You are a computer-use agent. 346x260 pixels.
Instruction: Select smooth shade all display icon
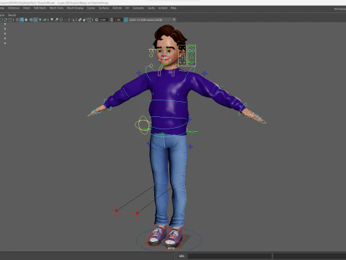(22, 19)
